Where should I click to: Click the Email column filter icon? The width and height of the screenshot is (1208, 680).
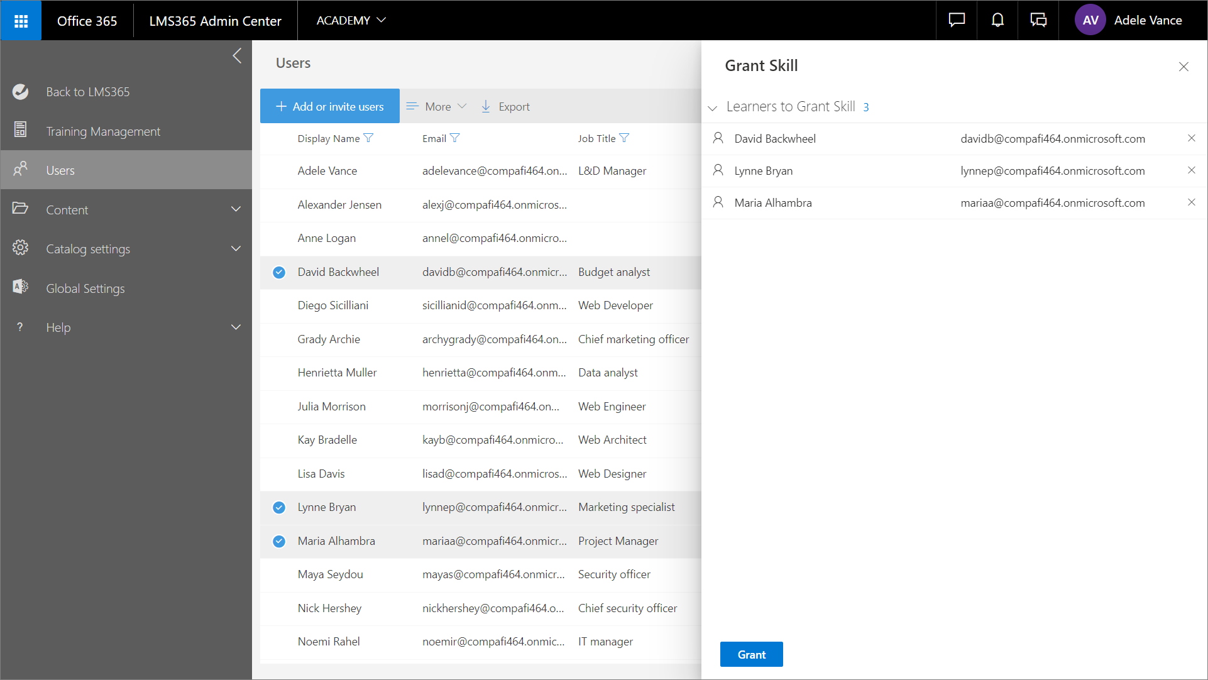click(x=455, y=138)
